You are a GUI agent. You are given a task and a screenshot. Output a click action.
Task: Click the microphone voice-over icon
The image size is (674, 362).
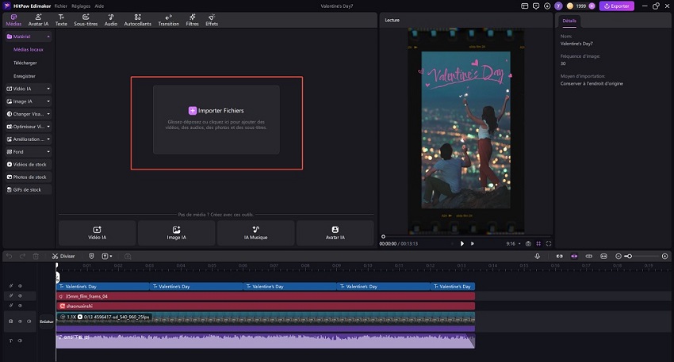538,256
